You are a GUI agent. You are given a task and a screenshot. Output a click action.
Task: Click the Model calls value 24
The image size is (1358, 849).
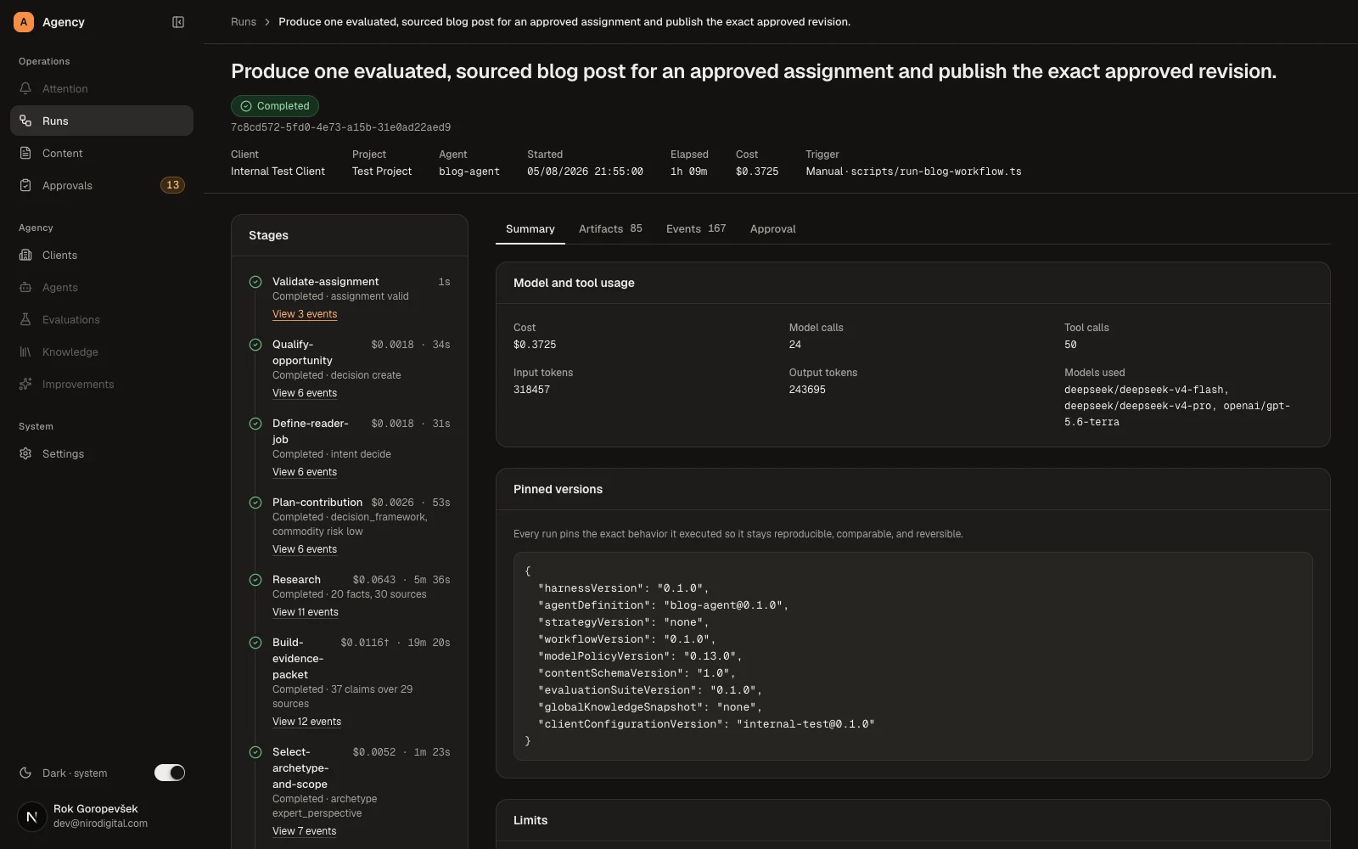pos(795,345)
